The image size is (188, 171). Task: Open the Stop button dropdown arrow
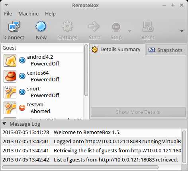(129, 31)
